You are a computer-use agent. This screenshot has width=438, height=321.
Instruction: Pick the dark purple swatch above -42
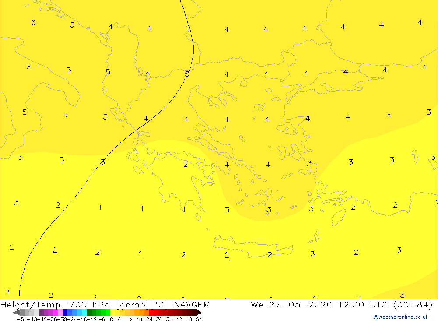41,313
